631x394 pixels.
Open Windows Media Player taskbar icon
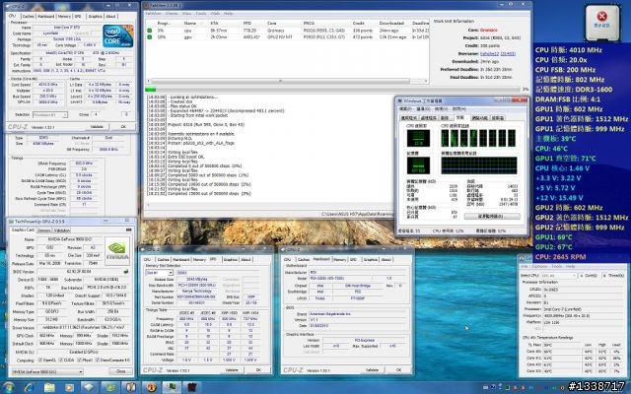coord(69,387)
